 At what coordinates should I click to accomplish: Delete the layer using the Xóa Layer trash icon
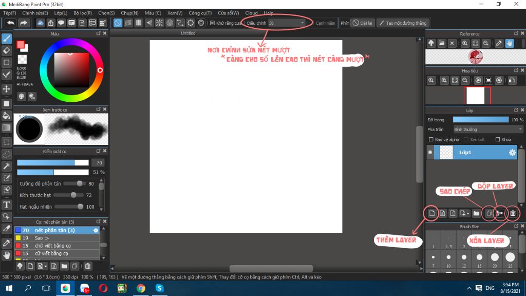[513, 213]
